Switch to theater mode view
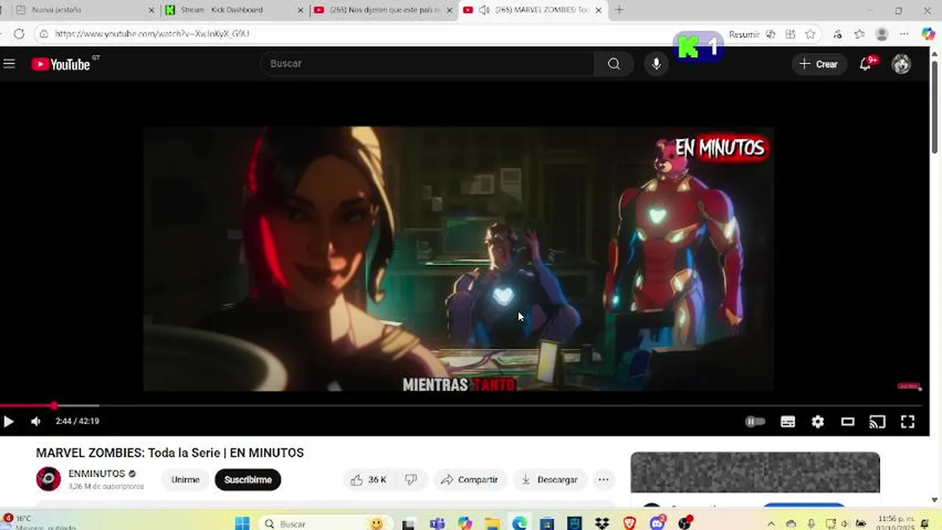Viewport: 942px width, 530px height. click(848, 422)
